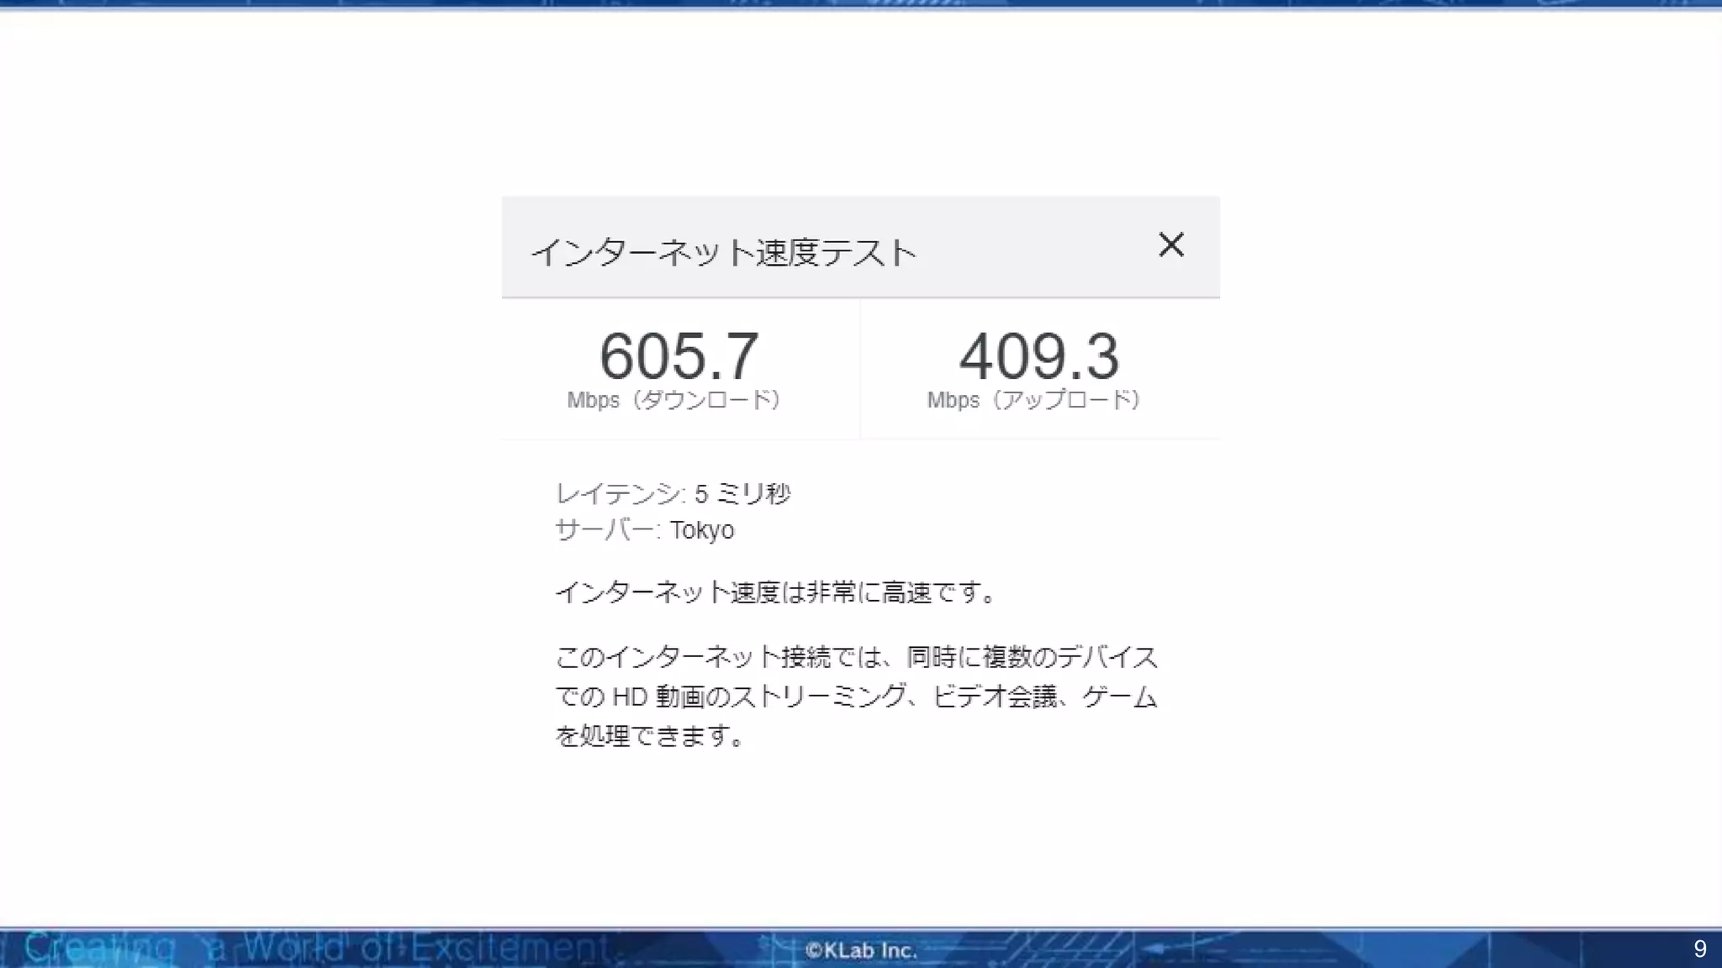Click the サーバー label text
This screenshot has height=968, width=1722.
click(607, 530)
